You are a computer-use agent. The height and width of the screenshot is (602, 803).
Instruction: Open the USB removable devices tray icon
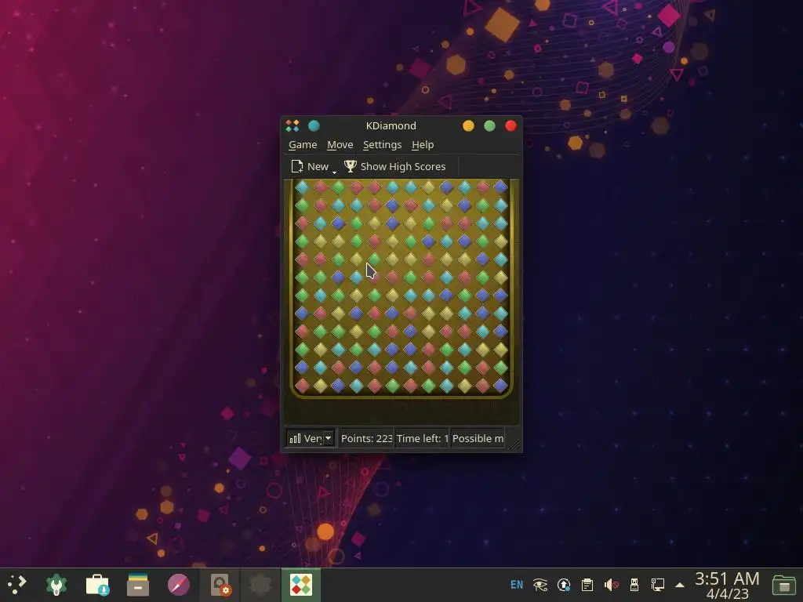634,585
